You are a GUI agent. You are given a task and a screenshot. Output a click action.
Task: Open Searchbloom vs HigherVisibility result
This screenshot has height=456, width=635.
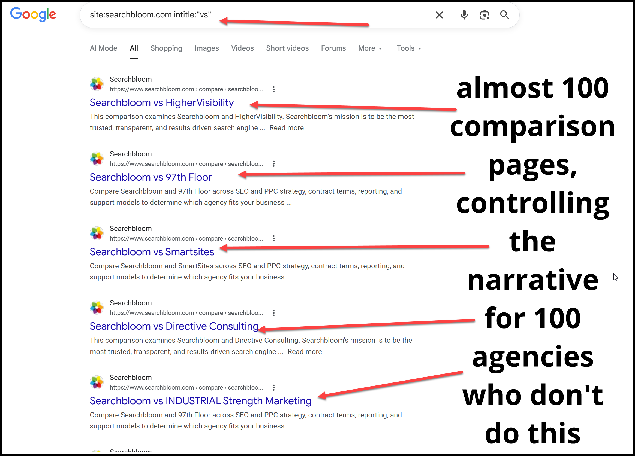coord(162,103)
